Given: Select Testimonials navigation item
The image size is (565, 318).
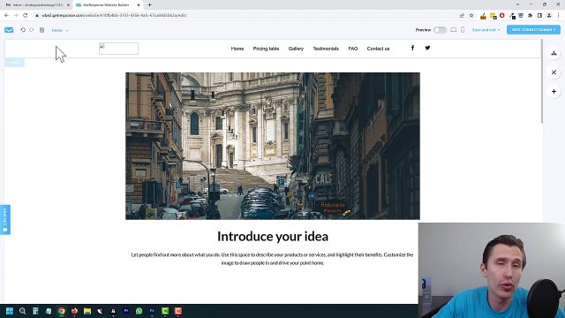Looking at the screenshot, I should tap(326, 49).
